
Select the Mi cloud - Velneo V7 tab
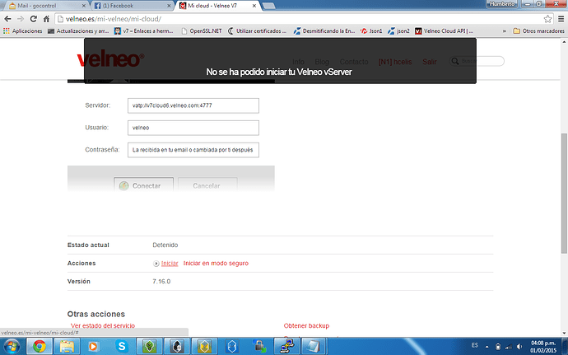tap(217, 6)
